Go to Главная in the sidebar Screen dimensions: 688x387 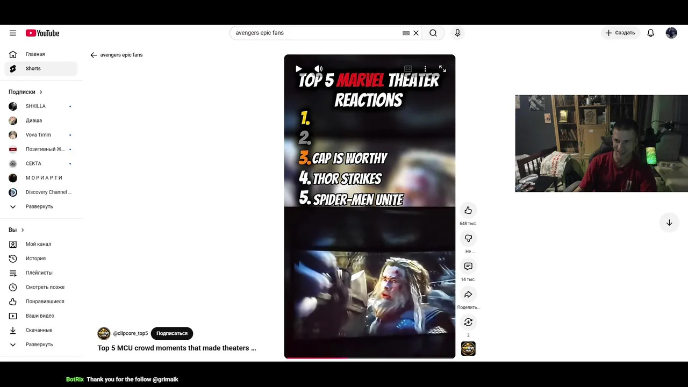click(x=41, y=54)
